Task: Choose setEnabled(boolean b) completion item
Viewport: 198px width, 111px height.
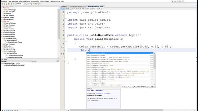Action: (120, 67)
